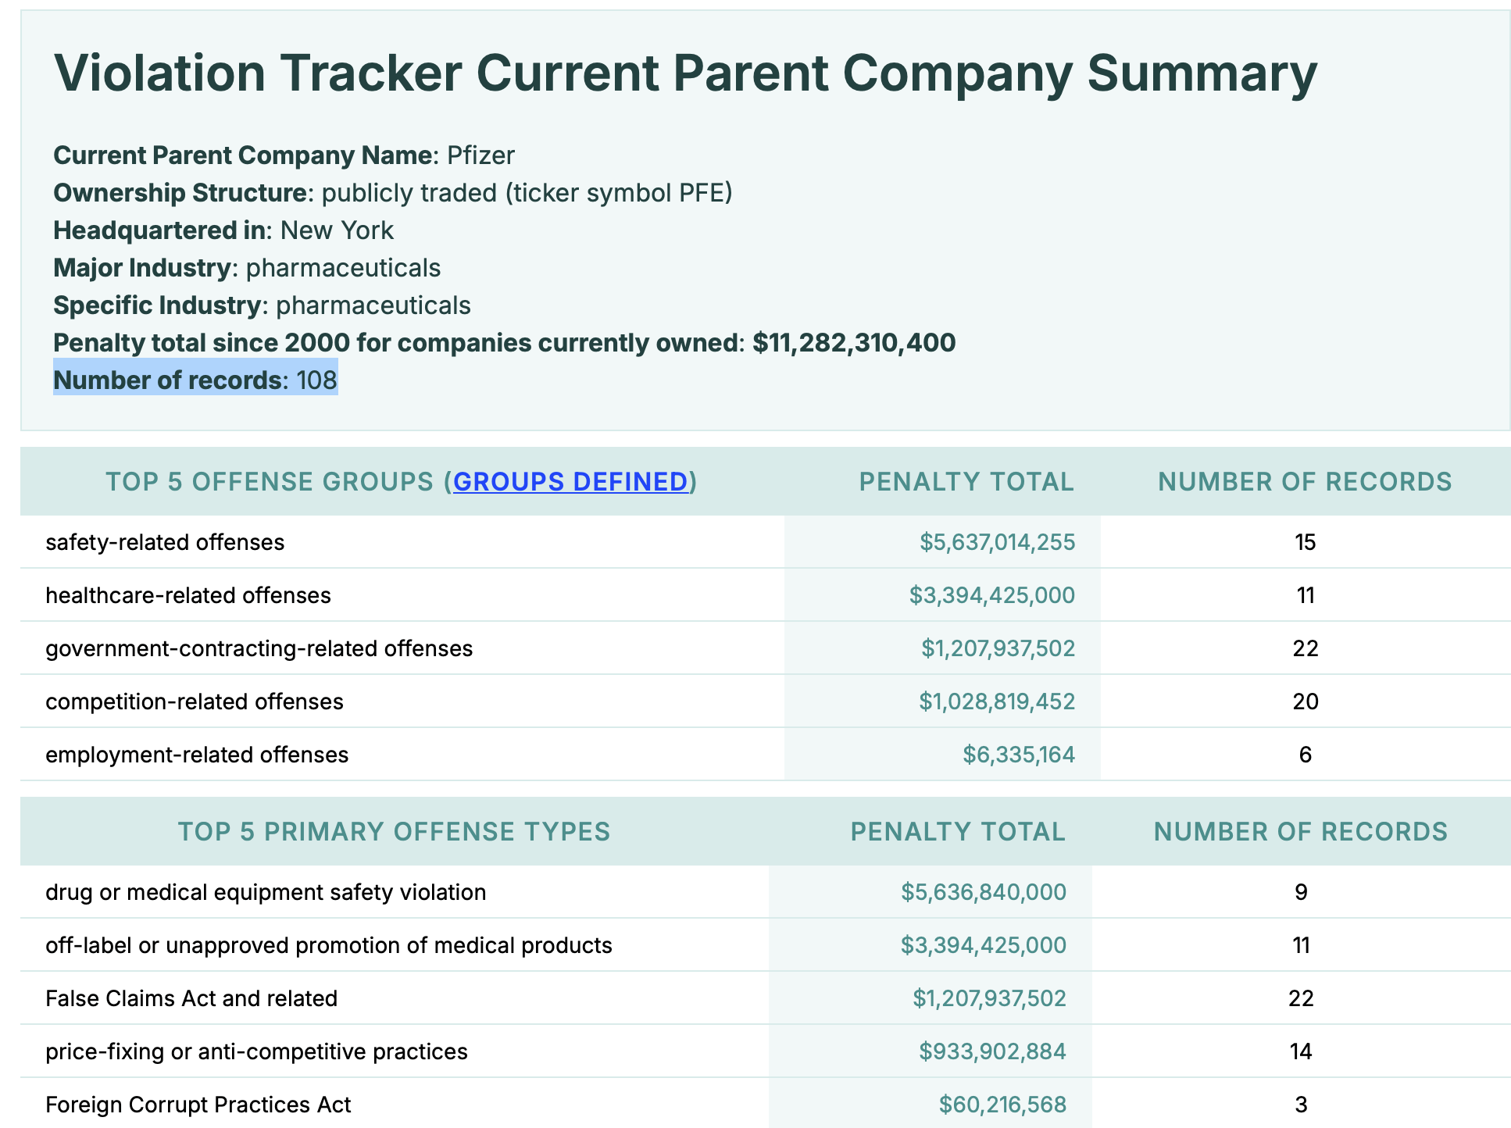Click the Specific Industry label

tap(157, 305)
